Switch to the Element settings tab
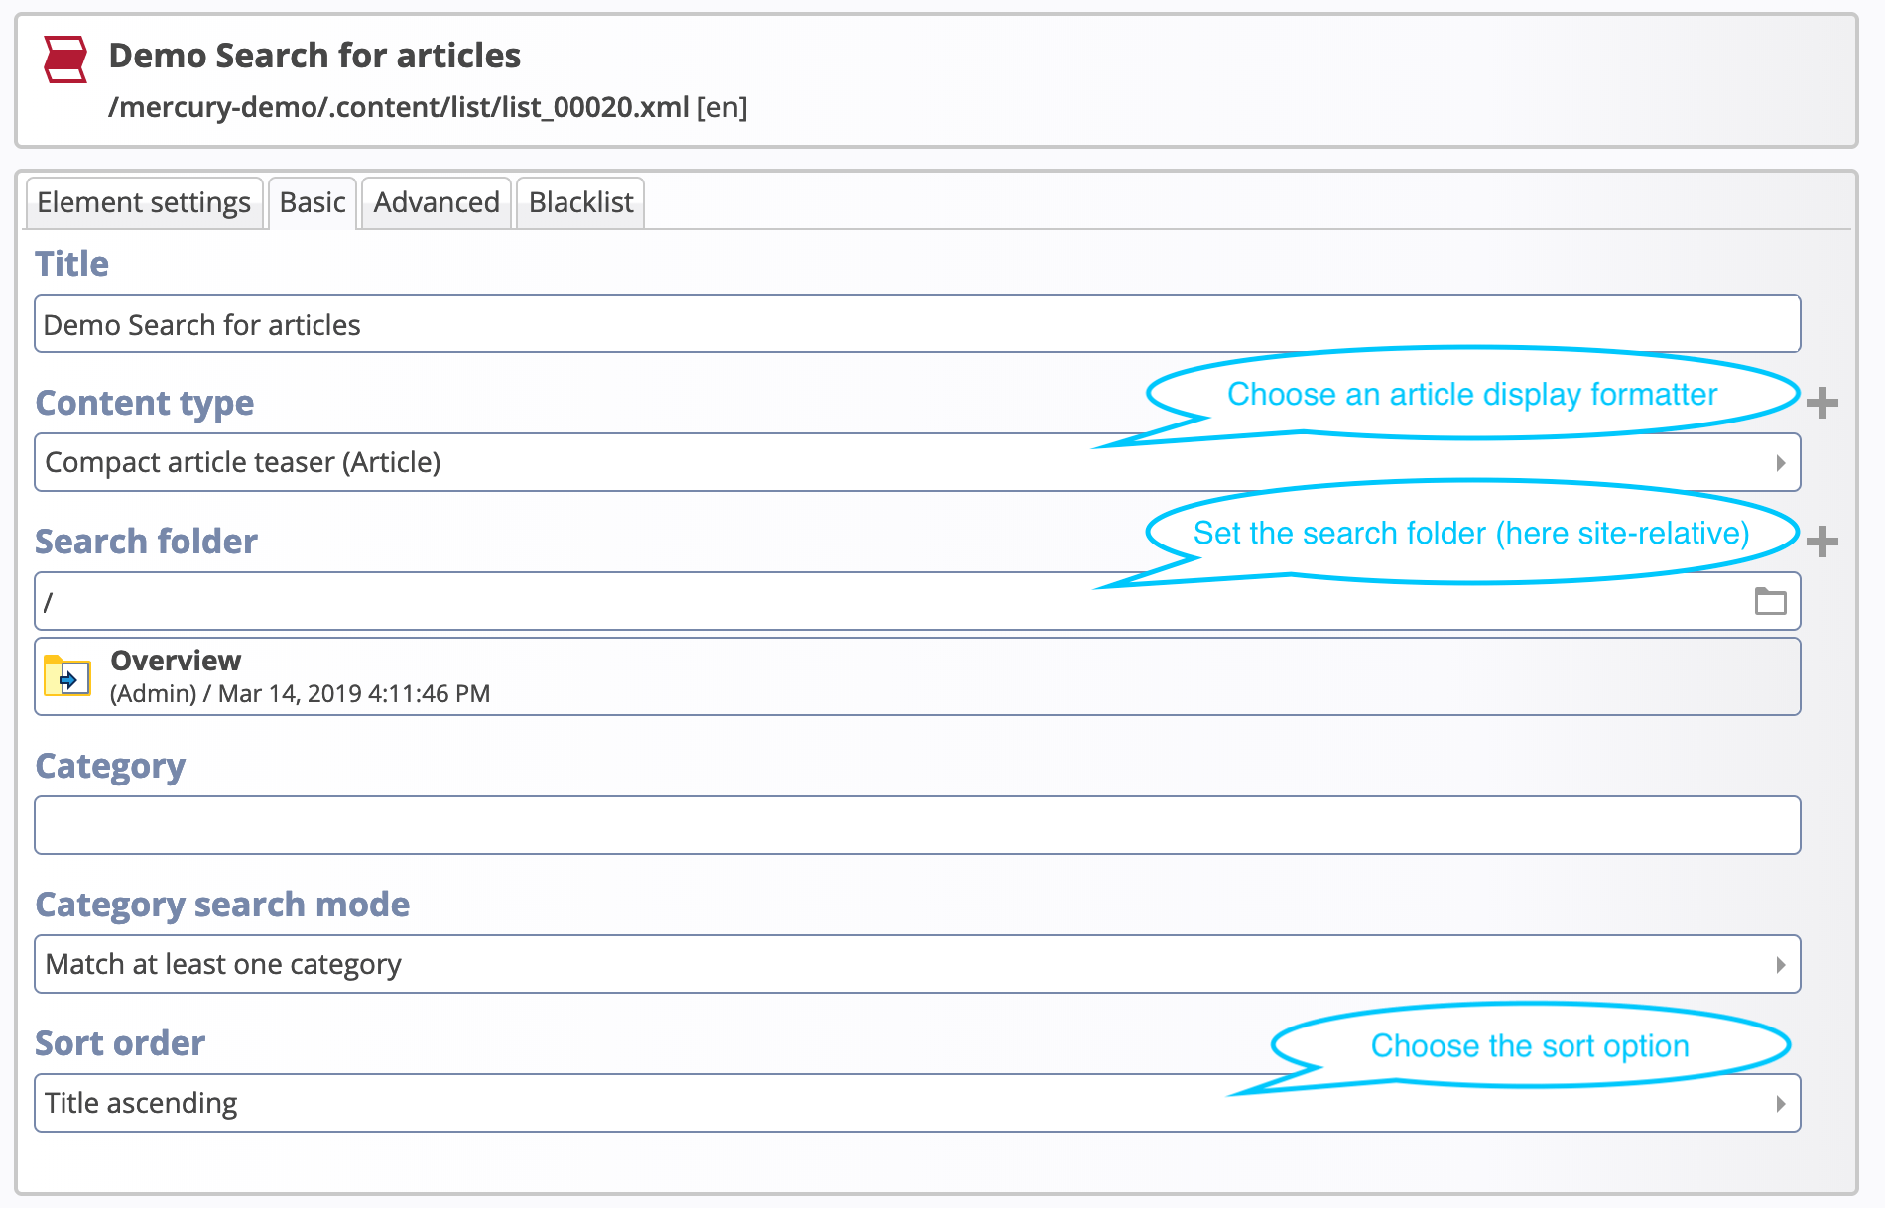 click(143, 202)
